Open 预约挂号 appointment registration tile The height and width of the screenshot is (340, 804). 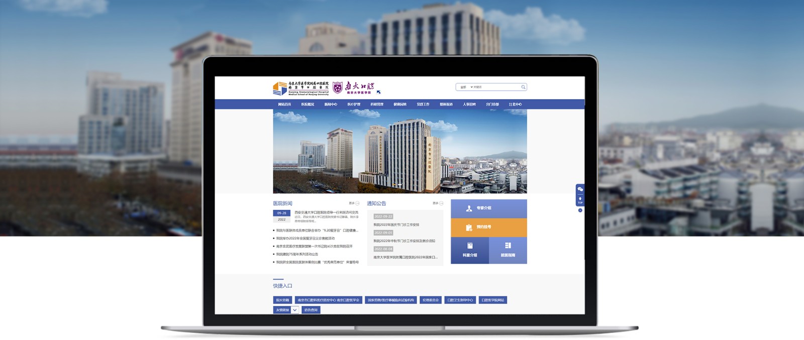(488, 227)
